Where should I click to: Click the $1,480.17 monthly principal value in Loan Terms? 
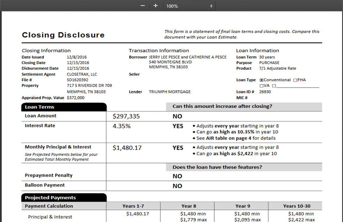127,148
